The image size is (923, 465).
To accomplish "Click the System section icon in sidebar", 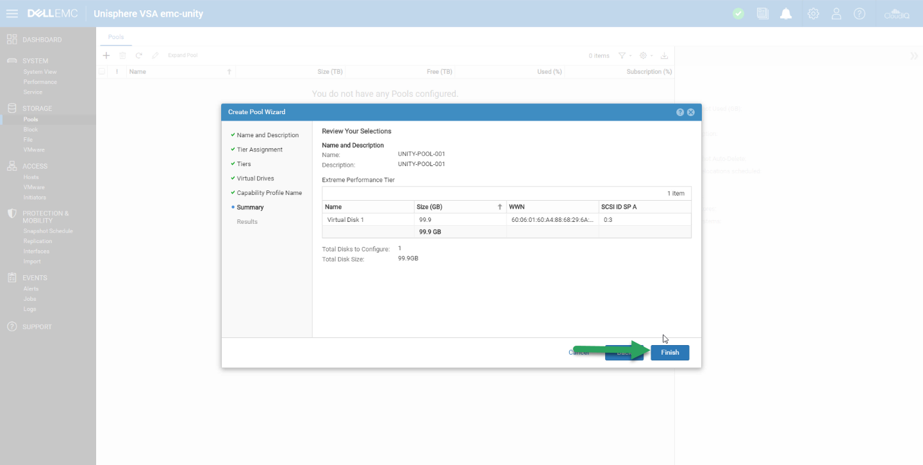I will coord(12,61).
